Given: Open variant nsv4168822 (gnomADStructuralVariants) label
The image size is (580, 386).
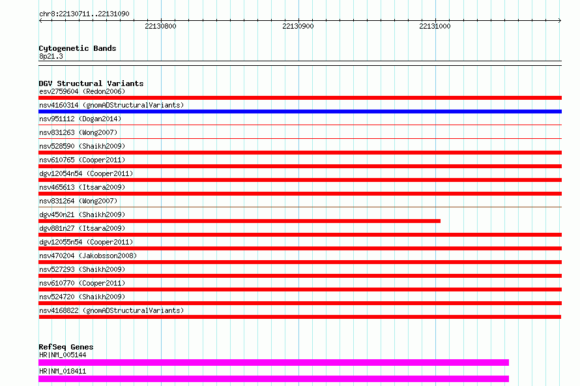Looking at the screenshot, I should (111, 310).
